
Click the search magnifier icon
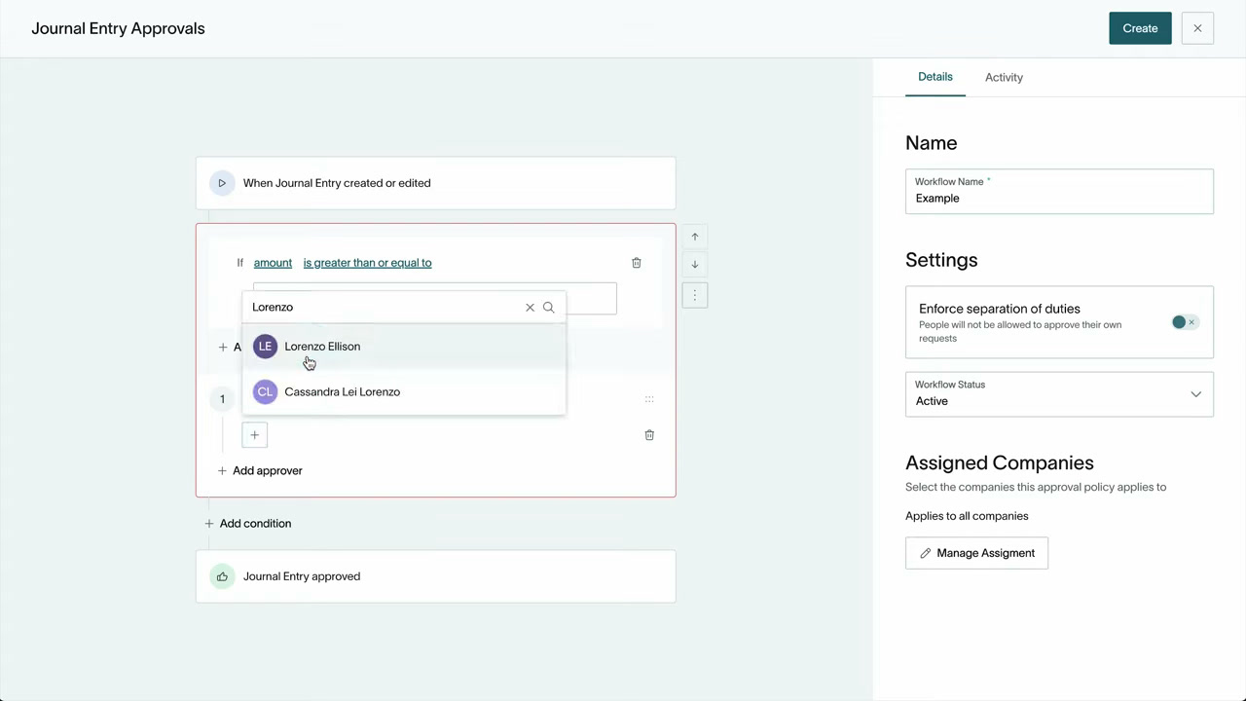click(x=549, y=307)
